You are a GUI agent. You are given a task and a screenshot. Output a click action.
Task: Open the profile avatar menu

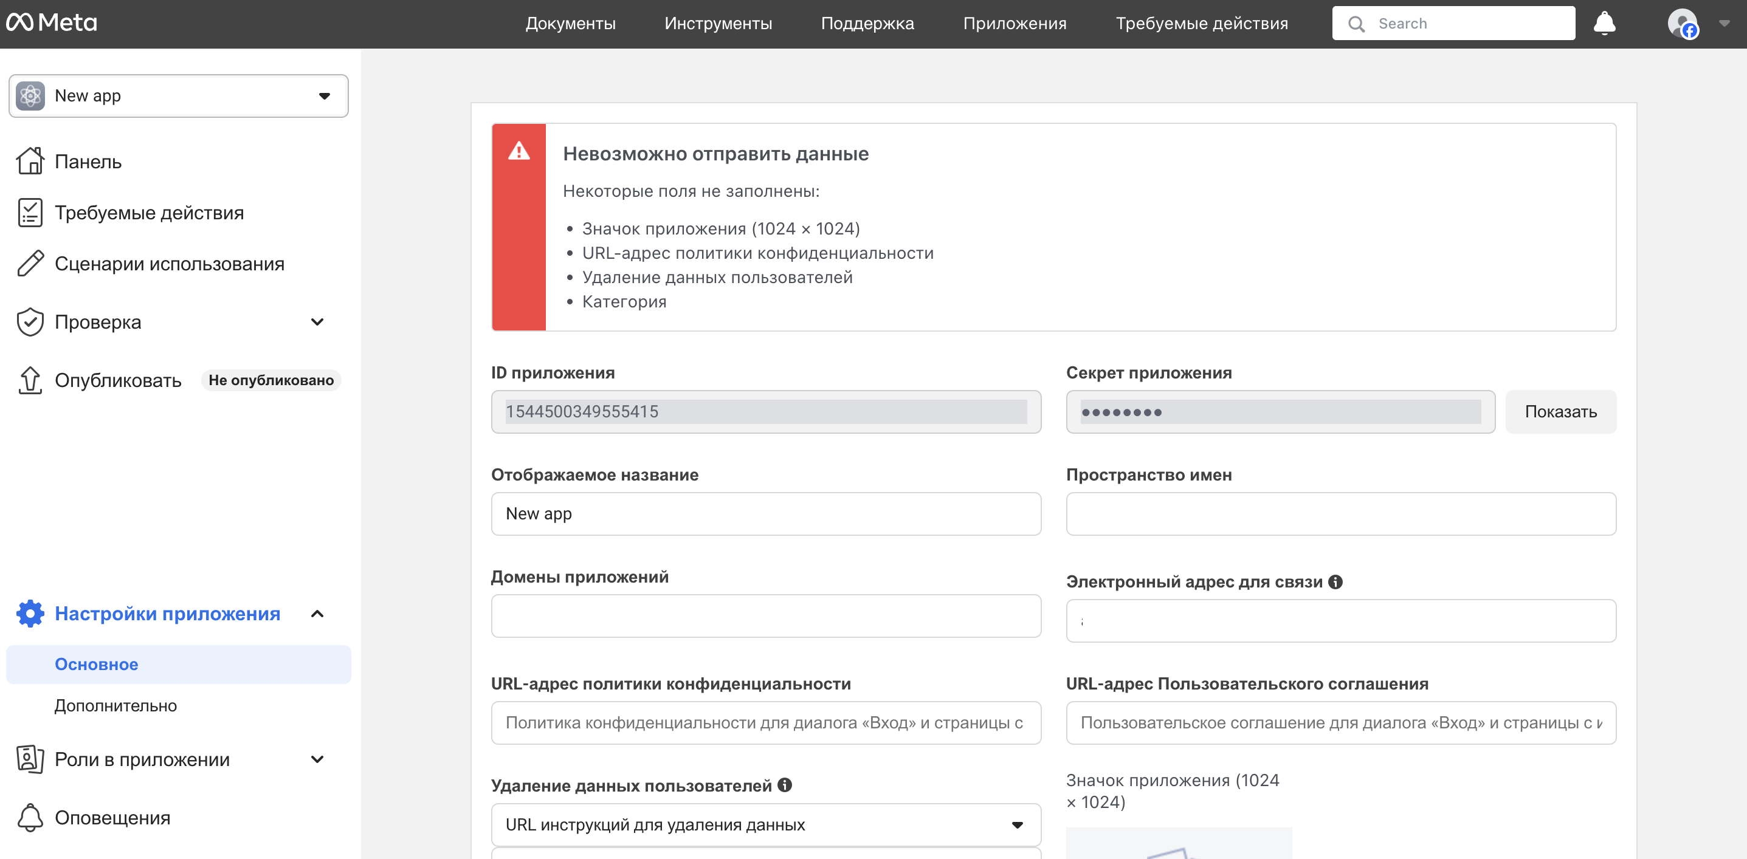coord(1683,24)
